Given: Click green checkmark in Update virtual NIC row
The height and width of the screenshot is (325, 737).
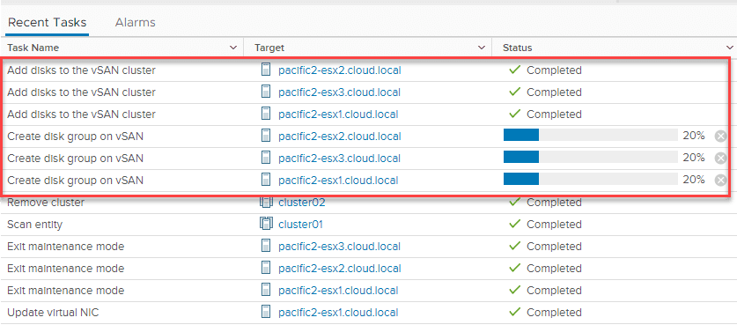Looking at the screenshot, I should 515,312.
